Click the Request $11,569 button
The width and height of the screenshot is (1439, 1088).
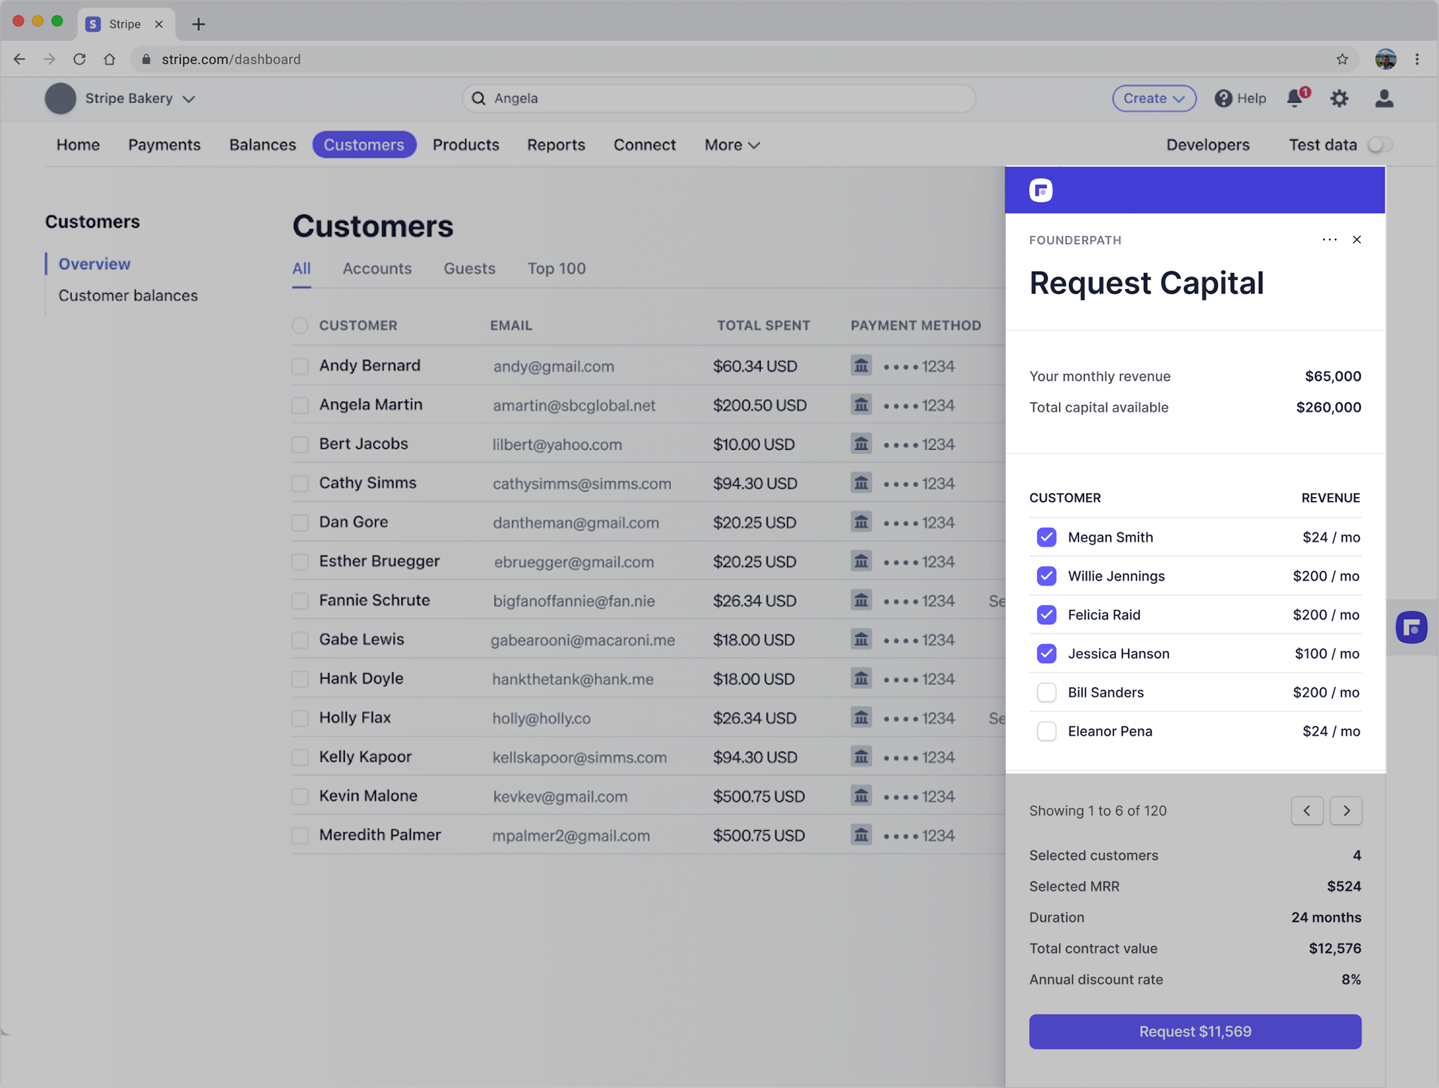pyautogui.click(x=1195, y=1031)
